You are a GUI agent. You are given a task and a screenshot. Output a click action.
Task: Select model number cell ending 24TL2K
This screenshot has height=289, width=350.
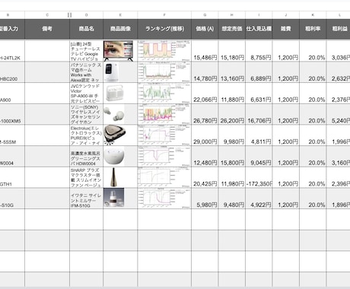tap(12, 50)
